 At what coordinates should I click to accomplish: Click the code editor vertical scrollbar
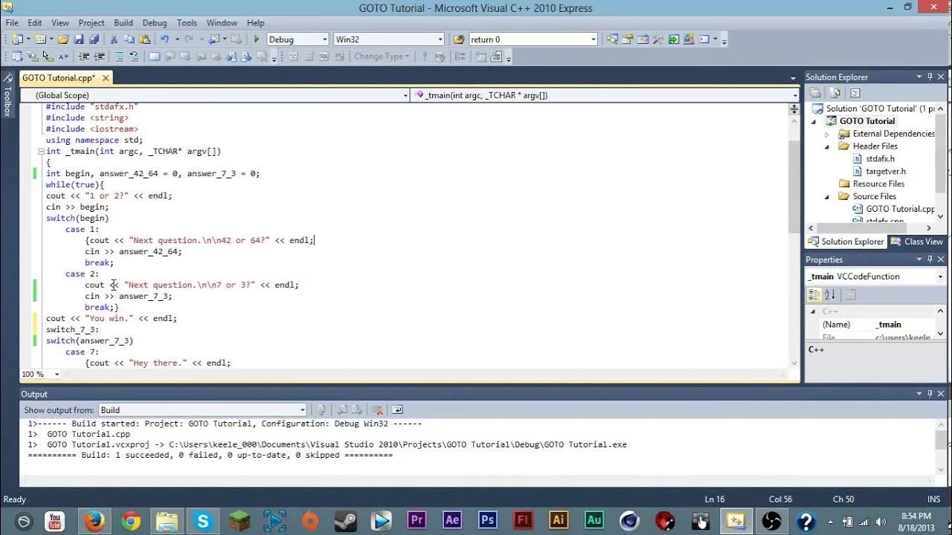click(794, 186)
